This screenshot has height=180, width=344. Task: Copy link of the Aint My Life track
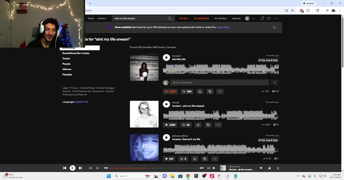[x=210, y=91]
